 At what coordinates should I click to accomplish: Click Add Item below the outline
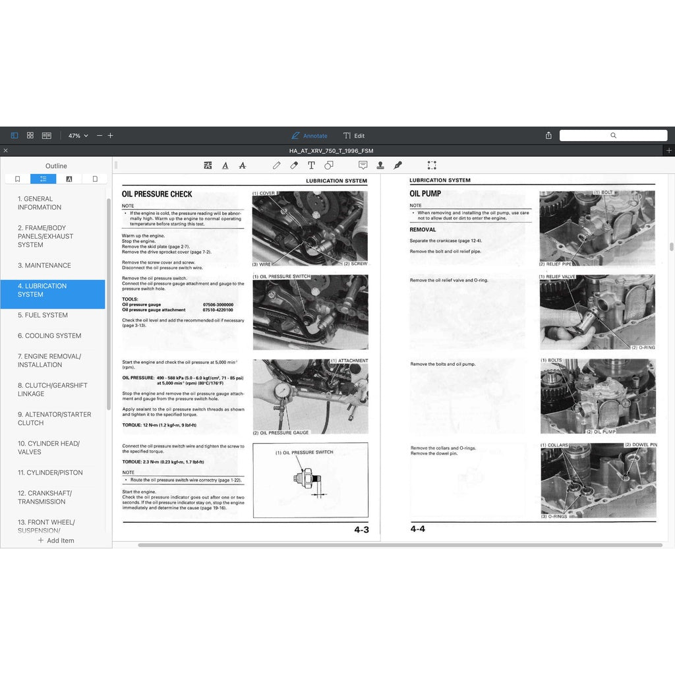tap(57, 541)
